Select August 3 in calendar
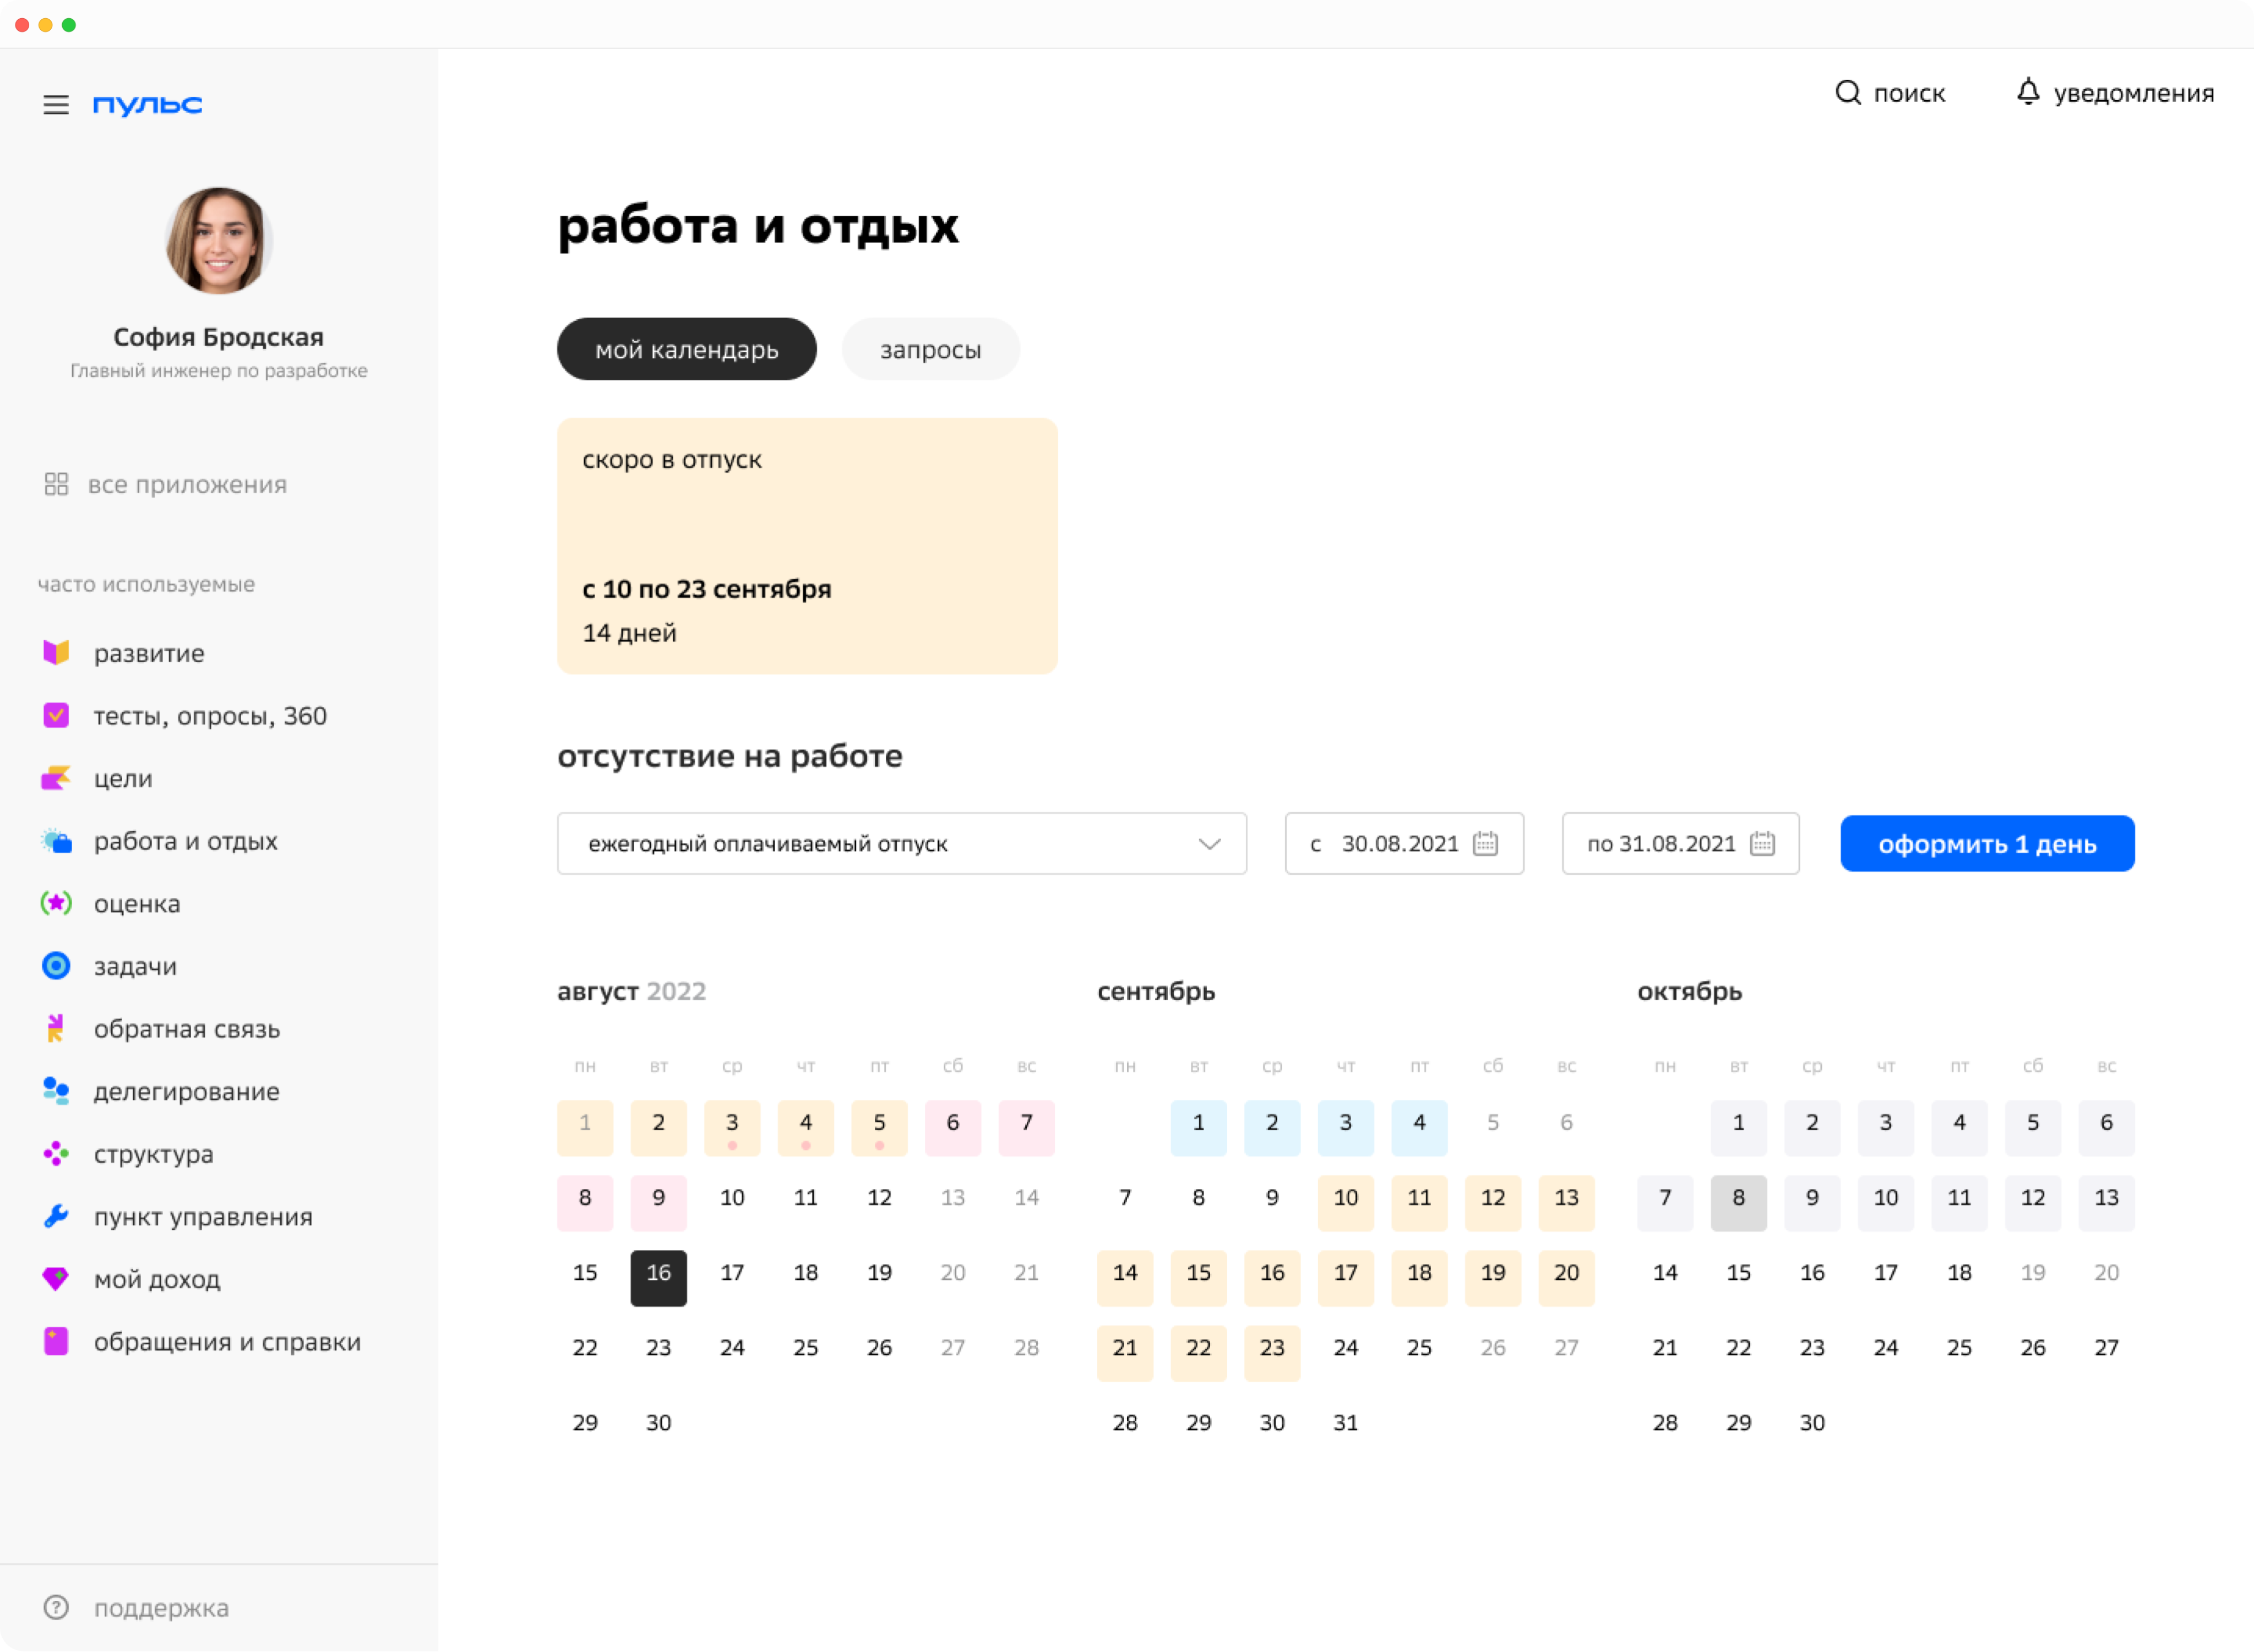This screenshot has height=1652, width=2254. [x=732, y=1127]
